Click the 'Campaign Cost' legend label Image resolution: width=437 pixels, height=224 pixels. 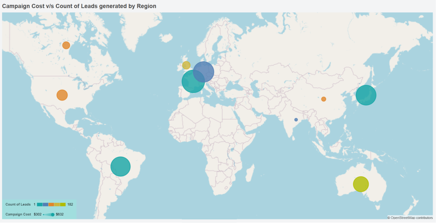tap(18, 214)
